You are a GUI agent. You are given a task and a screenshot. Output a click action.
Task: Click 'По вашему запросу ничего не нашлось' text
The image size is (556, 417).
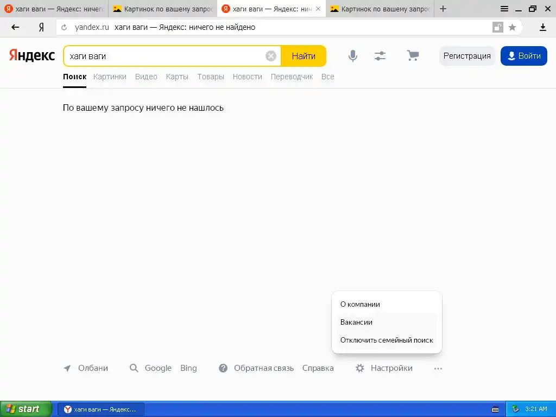coord(143,108)
